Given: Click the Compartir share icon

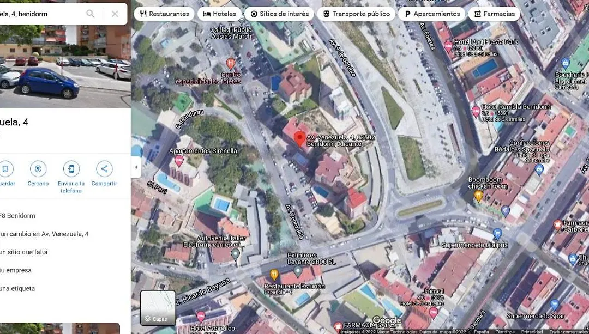Looking at the screenshot, I should 104,169.
